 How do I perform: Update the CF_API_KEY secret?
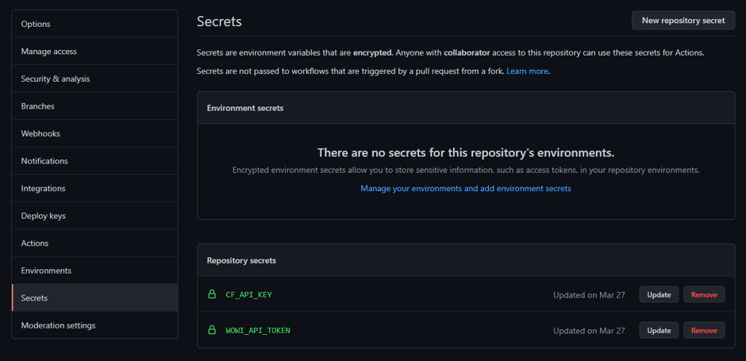(659, 294)
